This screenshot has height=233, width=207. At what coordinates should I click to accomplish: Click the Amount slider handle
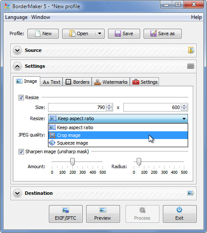click(72, 161)
